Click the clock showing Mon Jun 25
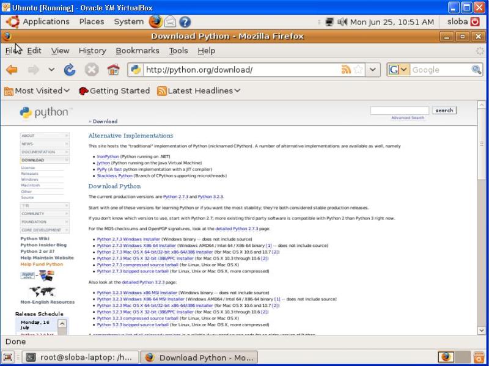The height and width of the screenshot is (366, 489). coord(392,22)
